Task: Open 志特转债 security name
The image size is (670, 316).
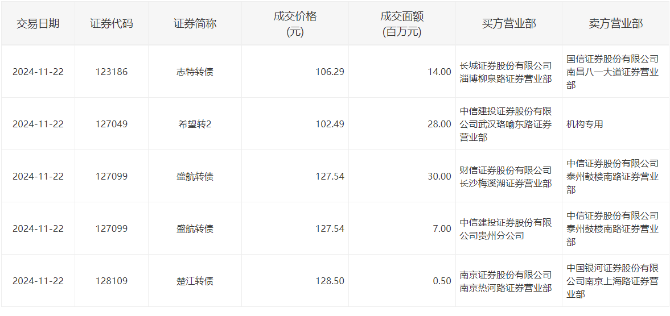Action: coord(195,72)
